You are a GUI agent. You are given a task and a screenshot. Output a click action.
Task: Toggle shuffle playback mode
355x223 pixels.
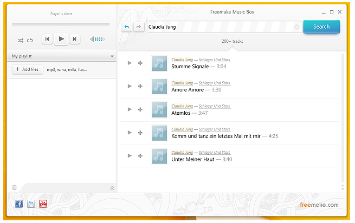click(x=21, y=40)
